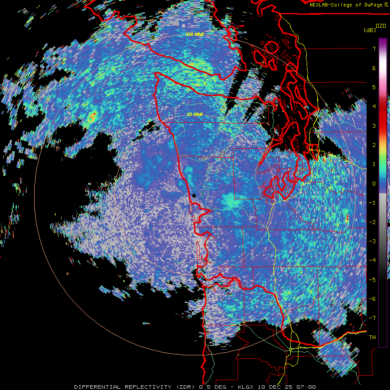Click the -4 value on the color scale
The height and width of the screenshot is (390, 390).
pos(372,260)
